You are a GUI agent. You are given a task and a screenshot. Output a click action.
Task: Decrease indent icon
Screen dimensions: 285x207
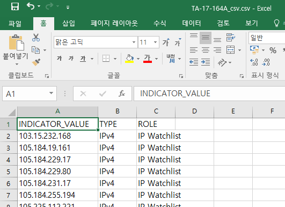[x=194, y=62]
